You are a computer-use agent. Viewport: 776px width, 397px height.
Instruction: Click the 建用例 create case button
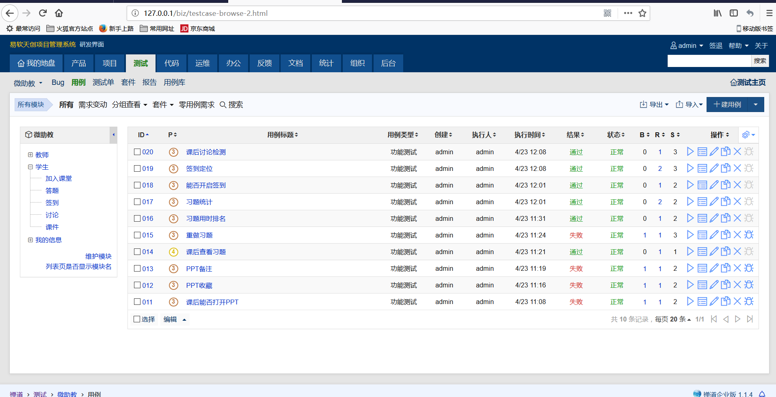tap(727, 105)
